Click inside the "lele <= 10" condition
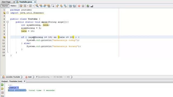This screenshot has height=97, width=173. coord(66,37)
